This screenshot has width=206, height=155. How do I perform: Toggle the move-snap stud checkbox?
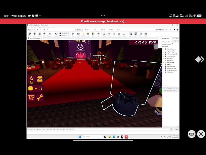[x=60, y=33]
